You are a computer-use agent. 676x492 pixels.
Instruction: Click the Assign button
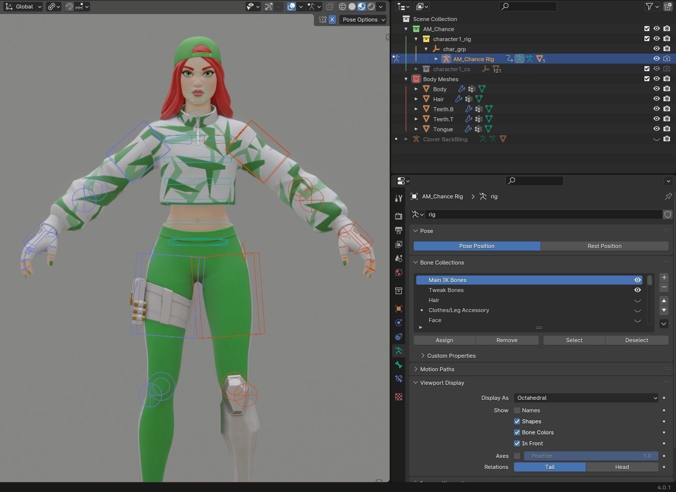point(444,340)
